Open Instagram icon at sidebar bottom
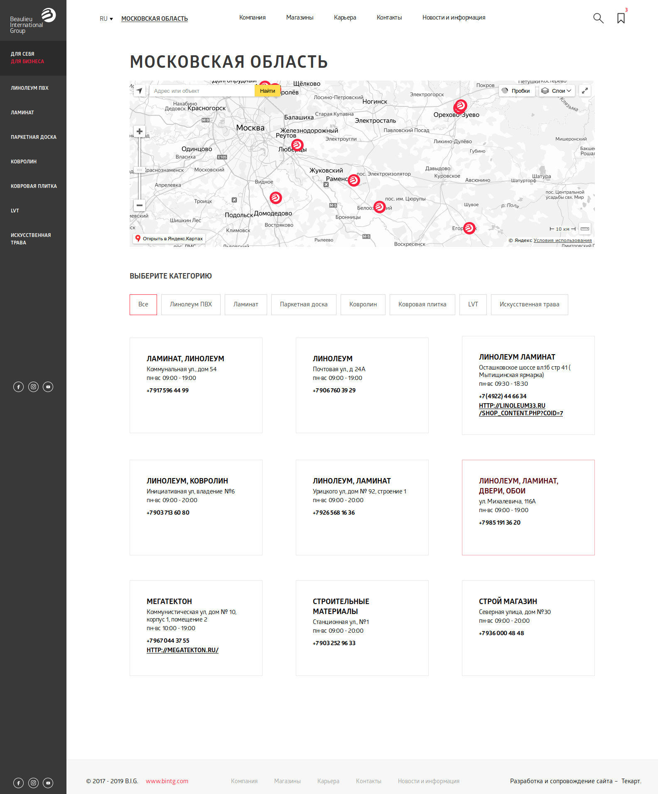The image size is (658, 794). point(33,783)
